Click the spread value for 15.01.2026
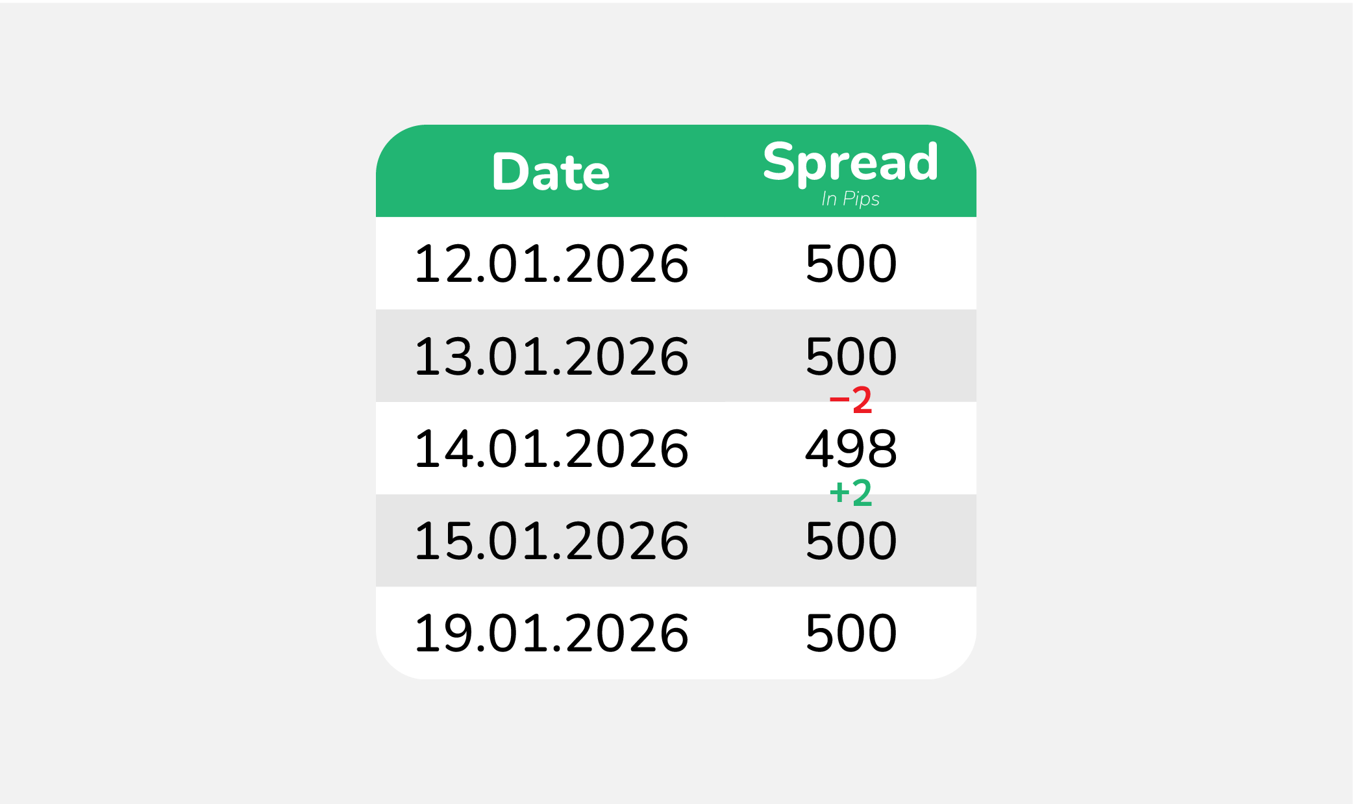The image size is (1353, 804). pyautogui.click(x=850, y=541)
